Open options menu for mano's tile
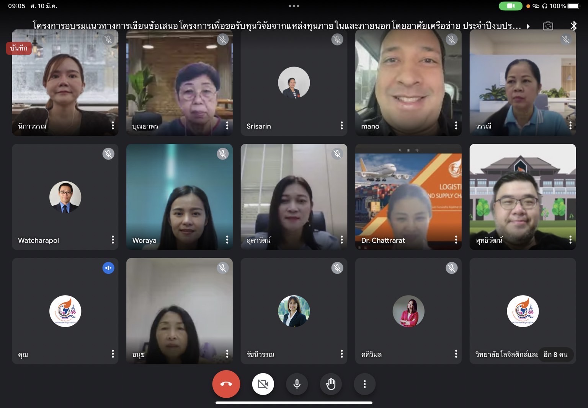Screen dimensions: 588x408 click(456, 126)
